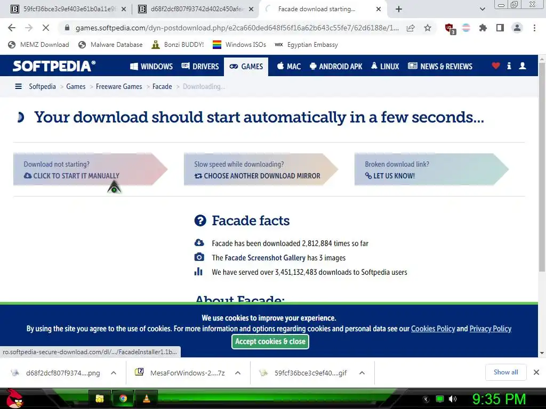Open the Softpedia hamburger menu

(x=19, y=86)
